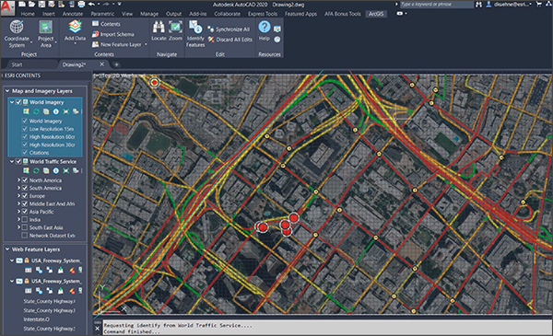Viewport: 553px width, 336px height.
Task: Collapse World Traffic Service tree node
Action: tap(12, 161)
